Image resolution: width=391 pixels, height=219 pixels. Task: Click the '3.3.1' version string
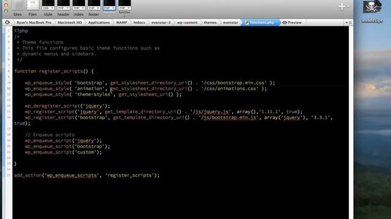(321, 117)
